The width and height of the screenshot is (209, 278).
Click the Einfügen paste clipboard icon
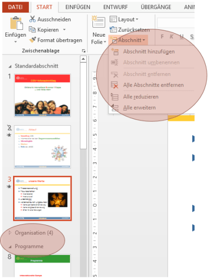tap(16, 23)
